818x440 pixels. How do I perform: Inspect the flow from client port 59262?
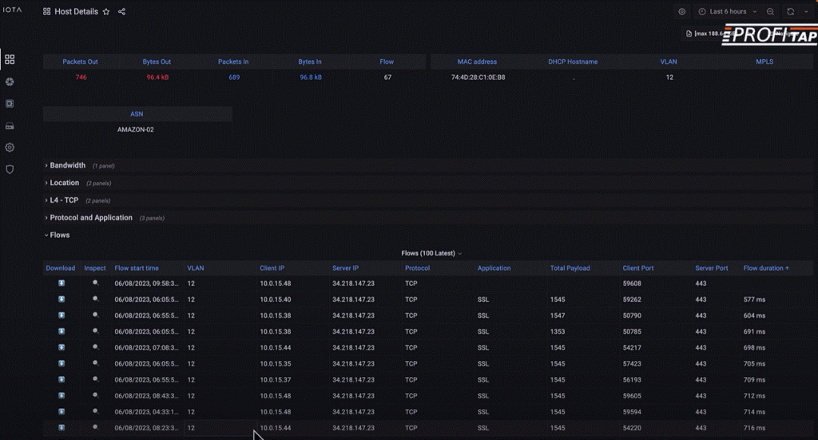tap(95, 299)
